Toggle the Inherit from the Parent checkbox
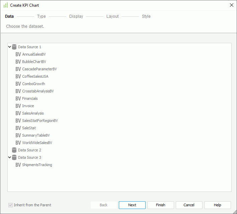This screenshot has height=214, width=237. coord(10,205)
